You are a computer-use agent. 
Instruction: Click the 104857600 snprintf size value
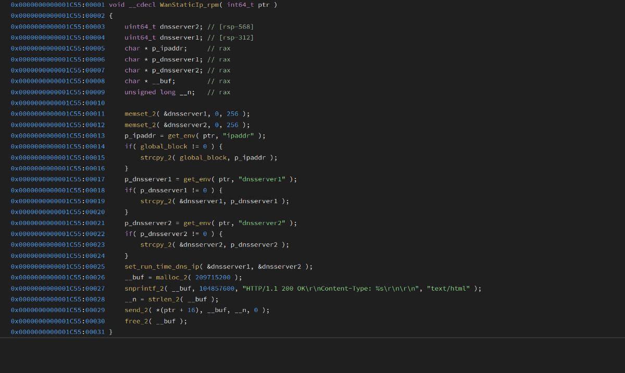tap(217, 289)
